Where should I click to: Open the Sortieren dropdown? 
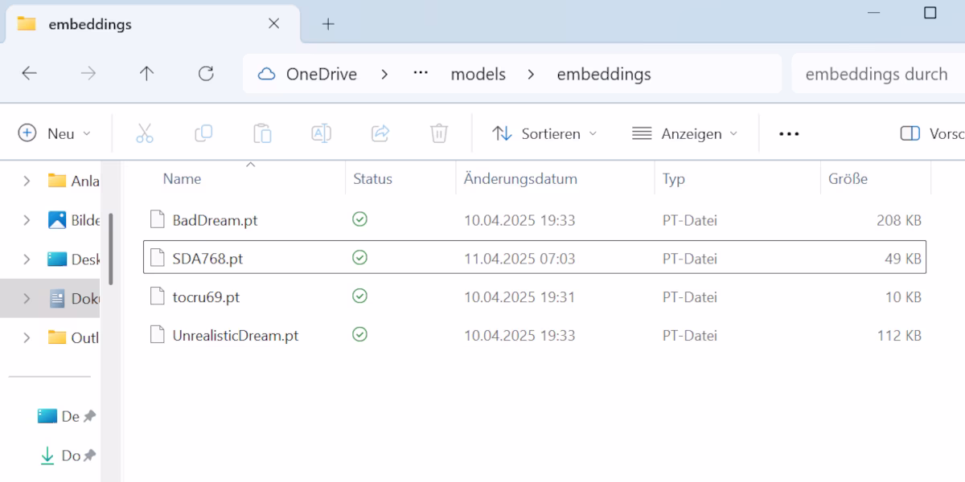tap(545, 133)
